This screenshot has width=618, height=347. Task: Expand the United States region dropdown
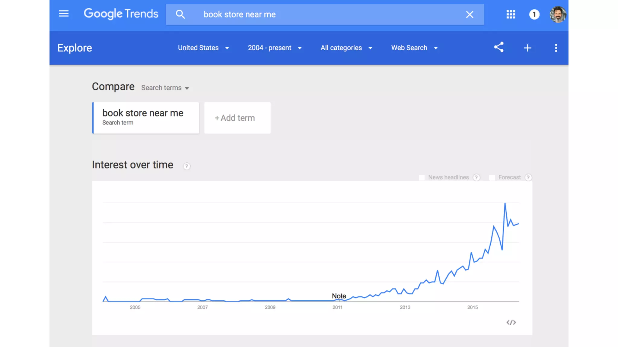click(x=203, y=48)
